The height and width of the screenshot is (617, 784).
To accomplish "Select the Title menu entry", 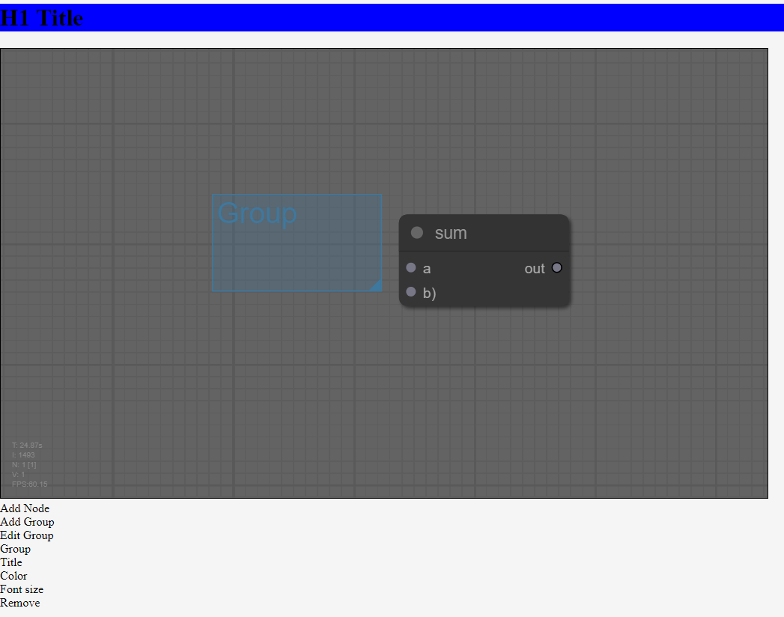I will [10, 562].
